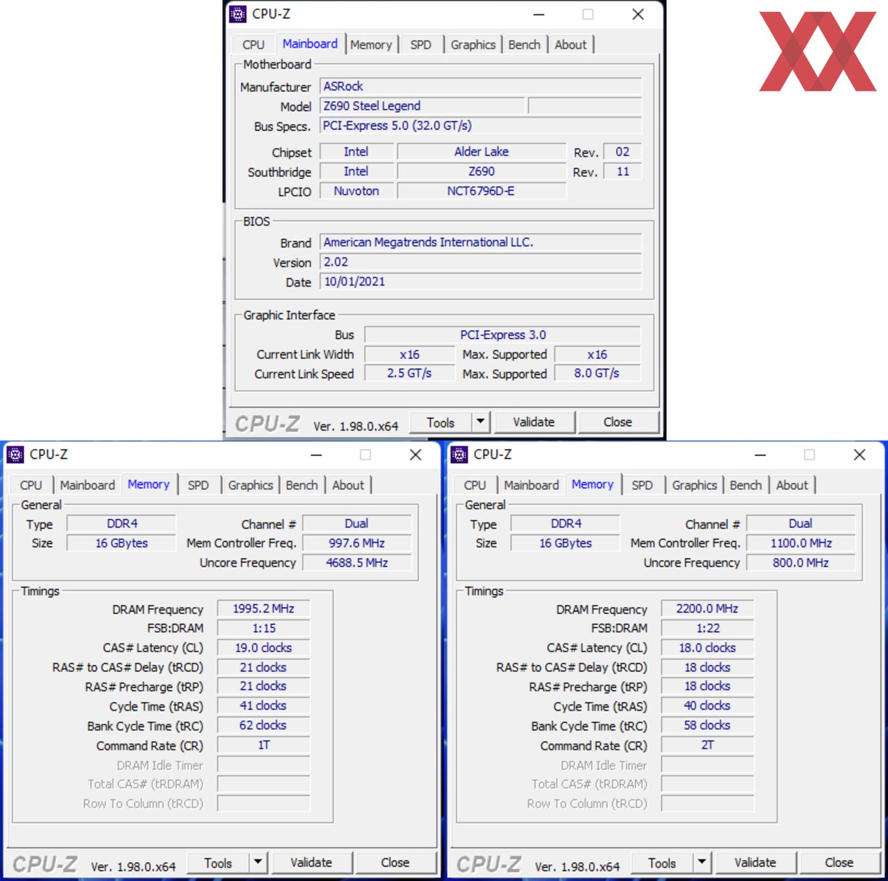Switch to CPU tab in left Memory window
The image size is (888, 881).
click(31, 485)
